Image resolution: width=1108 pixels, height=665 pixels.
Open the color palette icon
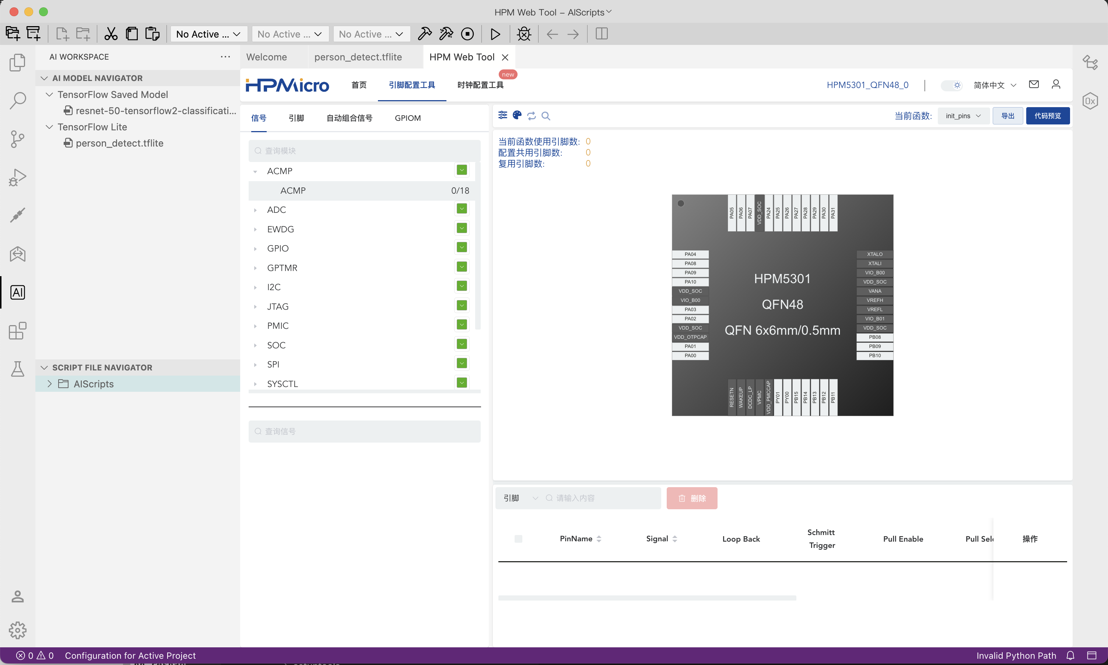point(517,115)
